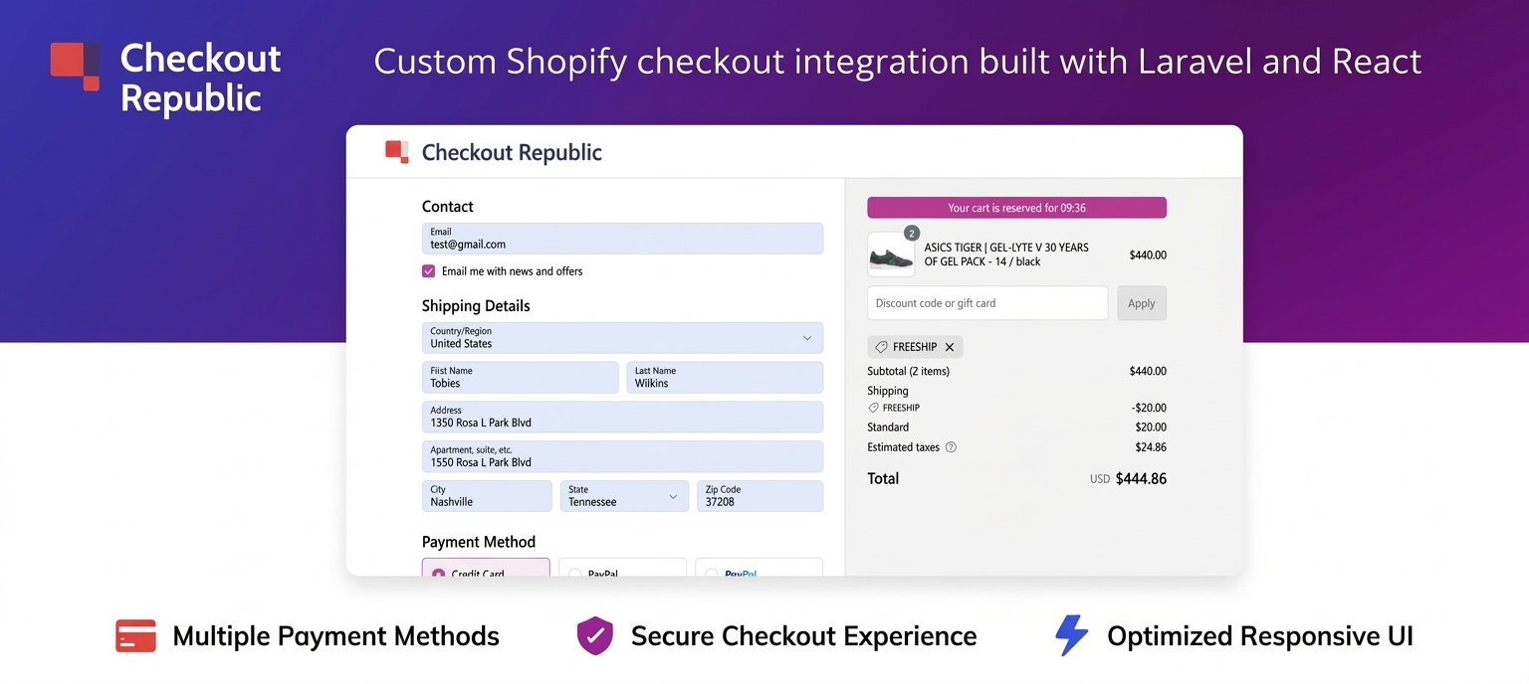Screen dimensions: 1529x684
Task: Click the purple shield checkmark icon
Action: pos(595,636)
